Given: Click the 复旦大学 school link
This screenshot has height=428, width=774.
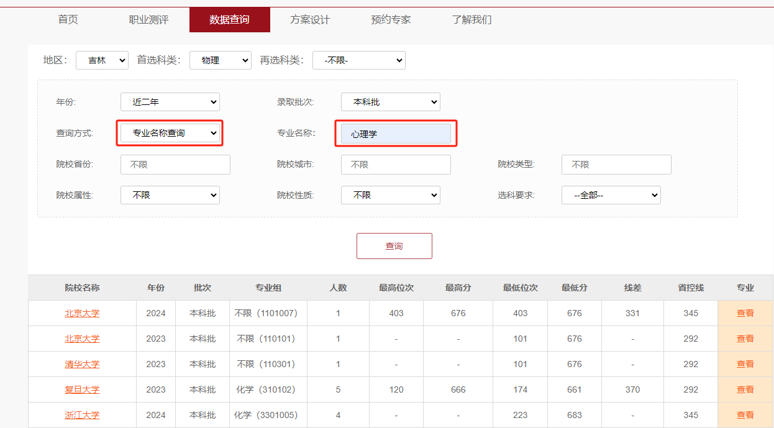Looking at the screenshot, I should [82, 389].
